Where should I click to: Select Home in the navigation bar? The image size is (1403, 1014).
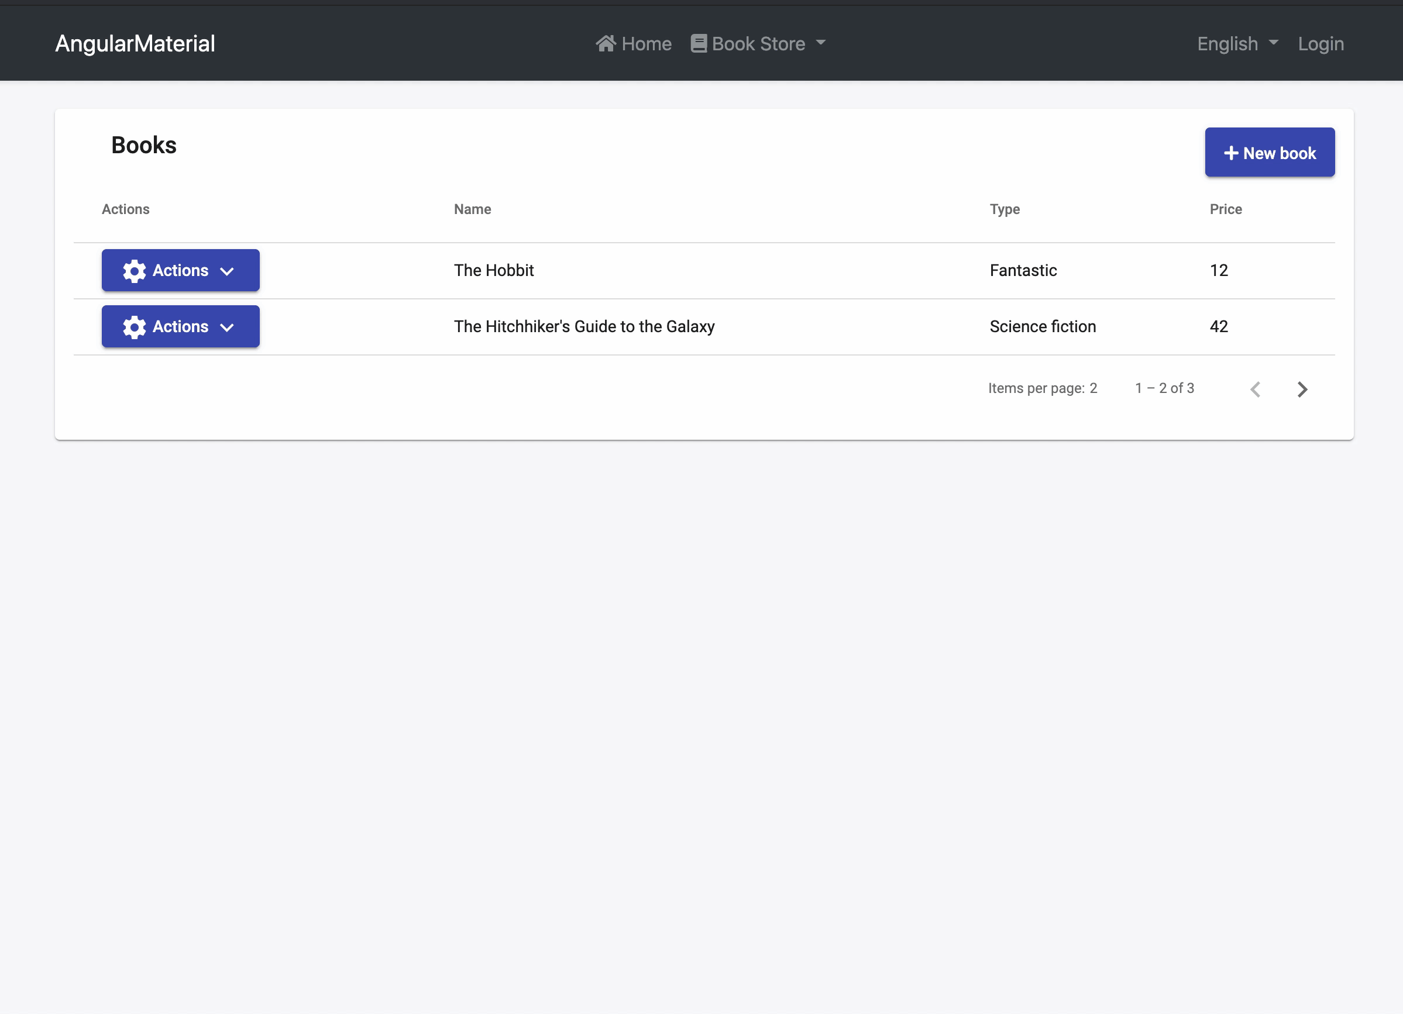pos(634,43)
